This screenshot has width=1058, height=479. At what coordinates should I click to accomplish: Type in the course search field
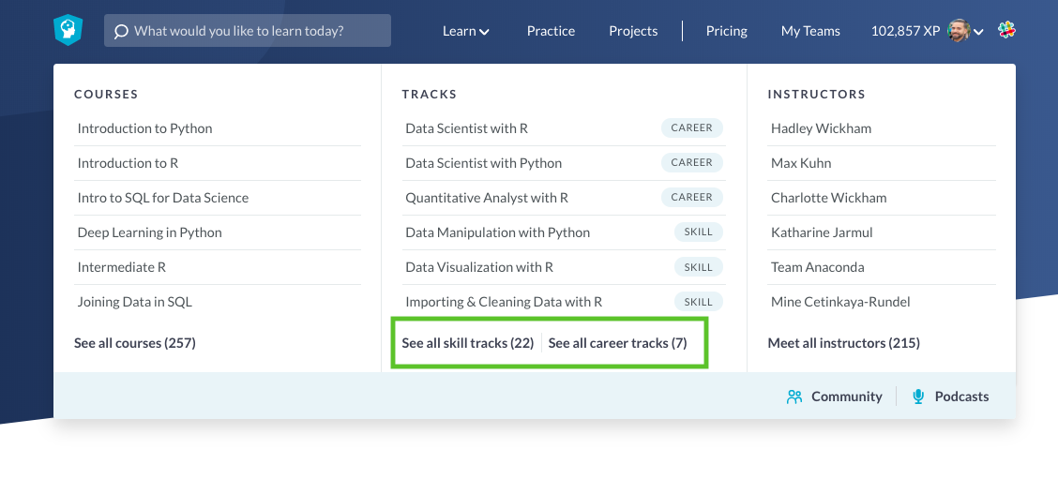[253, 31]
